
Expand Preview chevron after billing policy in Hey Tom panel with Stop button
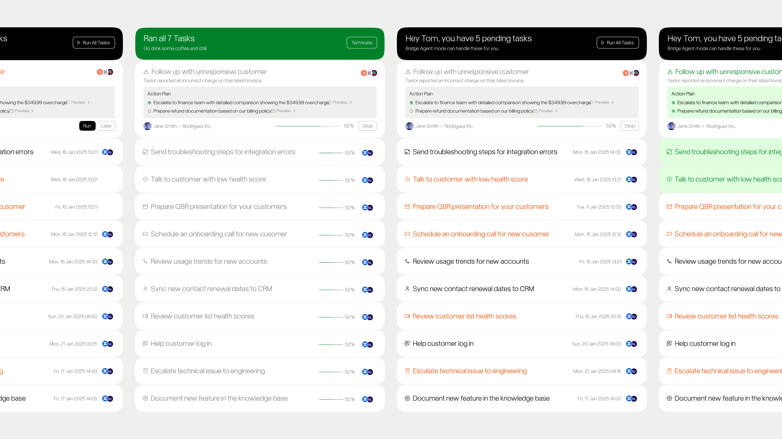[557, 111]
